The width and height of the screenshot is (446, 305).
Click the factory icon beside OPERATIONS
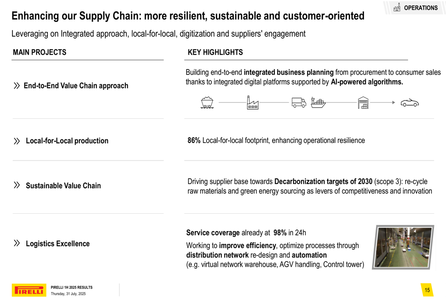click(396, 8)
